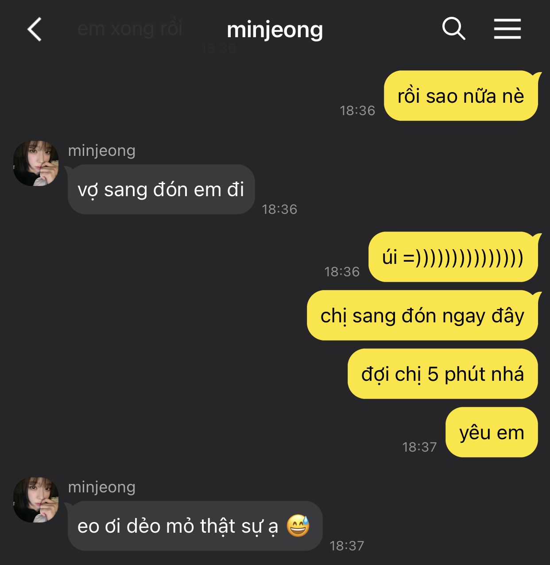Tap the "úi =))))" laughing message bubble
Image resolution: width=550 pixels, height=565 pixels.
point(453,257)
